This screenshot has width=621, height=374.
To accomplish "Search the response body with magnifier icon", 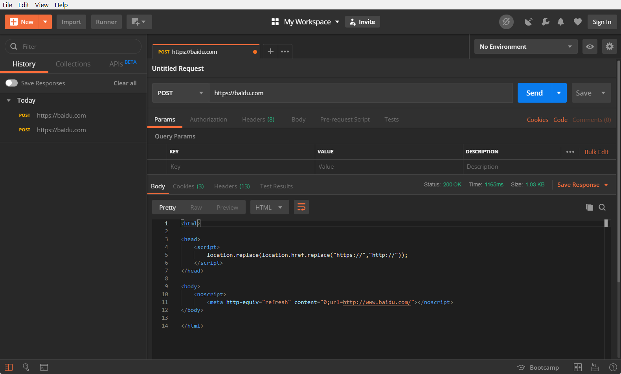I will click(x=602, y=207).
